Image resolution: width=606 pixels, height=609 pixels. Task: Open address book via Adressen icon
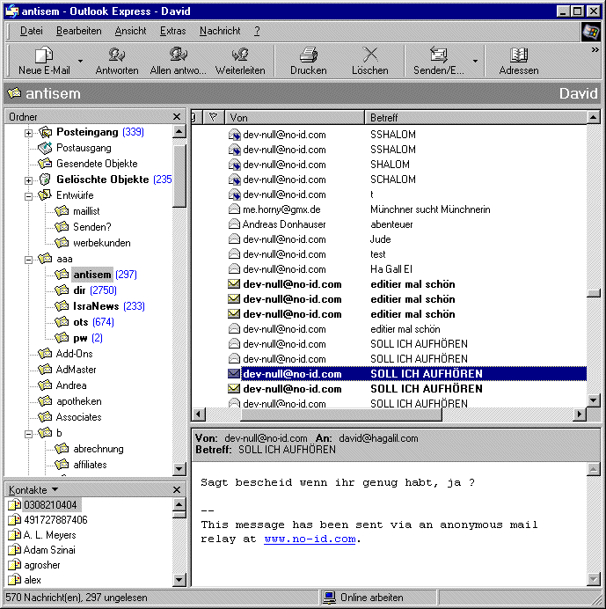[518, 55]
